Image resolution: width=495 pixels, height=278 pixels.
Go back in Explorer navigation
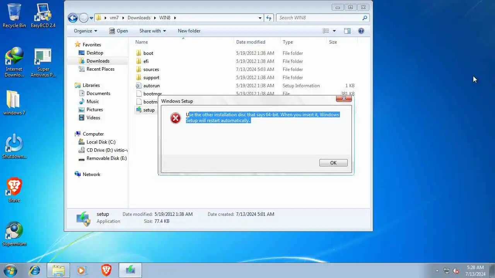(72, 18)
